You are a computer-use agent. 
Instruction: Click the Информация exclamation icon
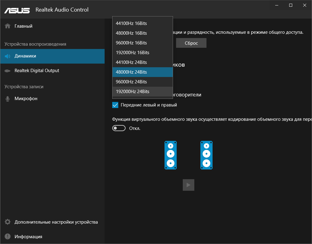pyautogui.click(x=8, y=237)
